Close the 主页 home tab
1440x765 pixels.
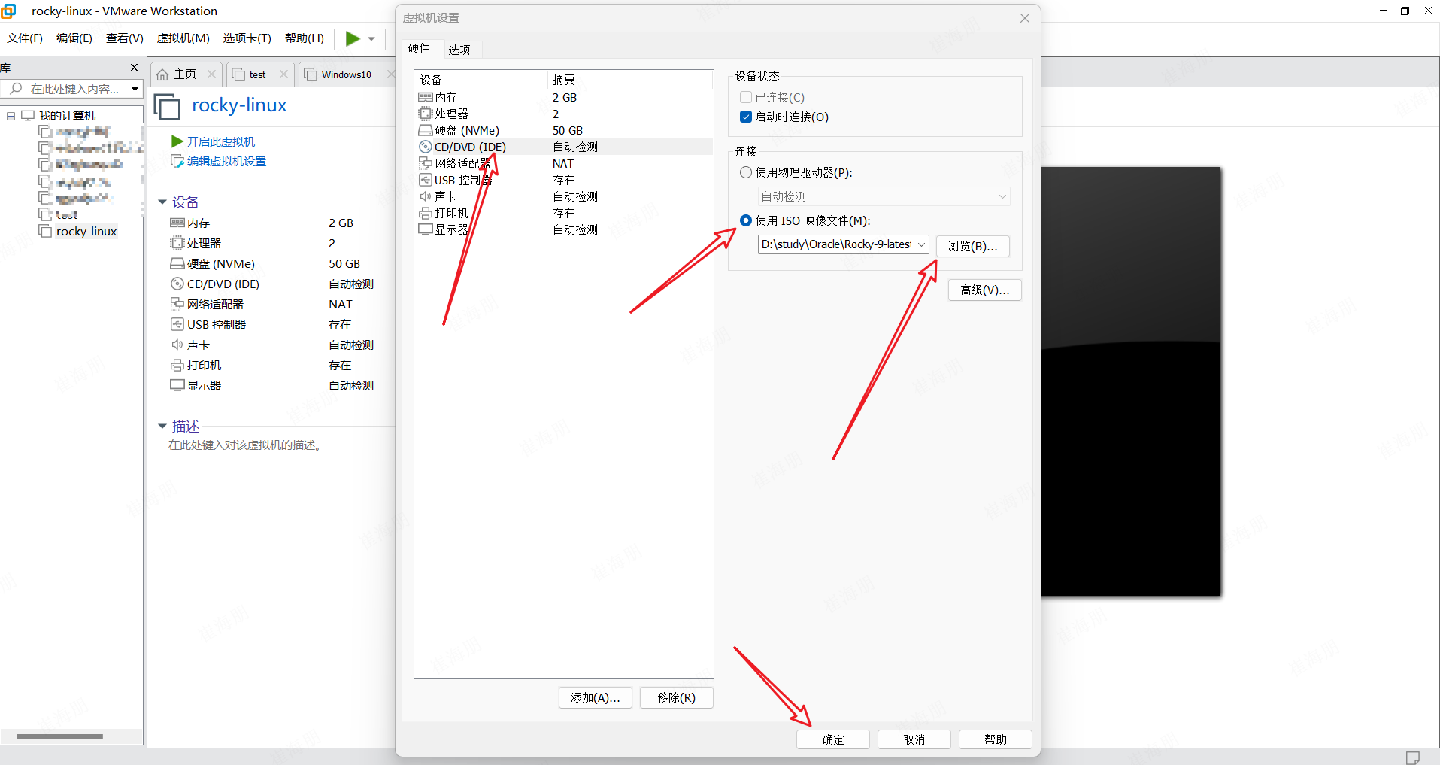pos(211,74)
